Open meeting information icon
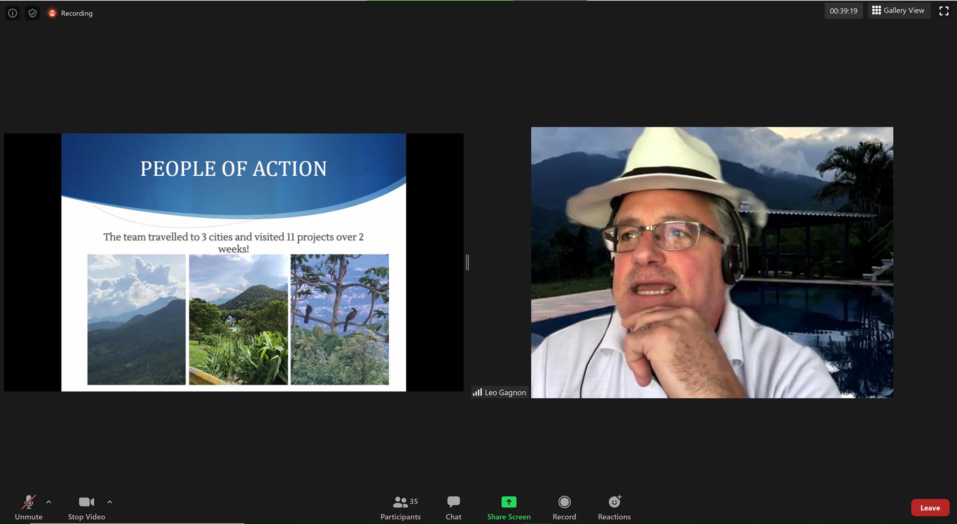Image resolution: width=957 pixels, height=524 pixels. [x=13, y=13]
